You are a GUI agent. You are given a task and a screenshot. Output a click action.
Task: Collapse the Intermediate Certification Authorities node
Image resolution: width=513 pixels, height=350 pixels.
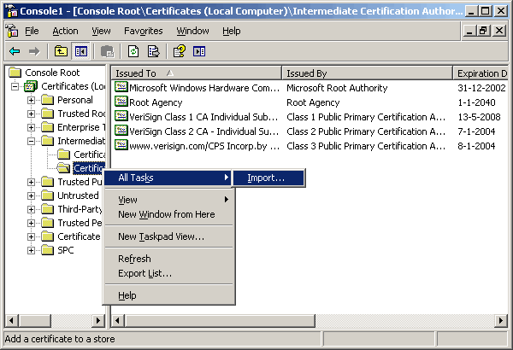pos(31,141)
